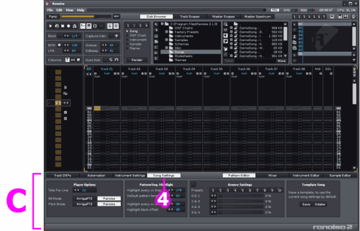Collapse the C:\Program Files\Renoise root folder
The width and height of the screenshot is (360, 231).
click(x=162, y=24)
